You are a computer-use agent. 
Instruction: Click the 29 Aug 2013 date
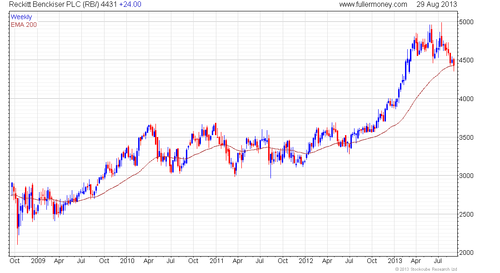coord(436,5)
